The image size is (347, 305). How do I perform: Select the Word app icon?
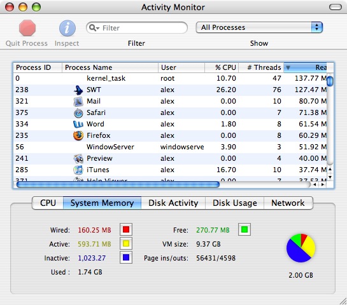pos(78,124)
